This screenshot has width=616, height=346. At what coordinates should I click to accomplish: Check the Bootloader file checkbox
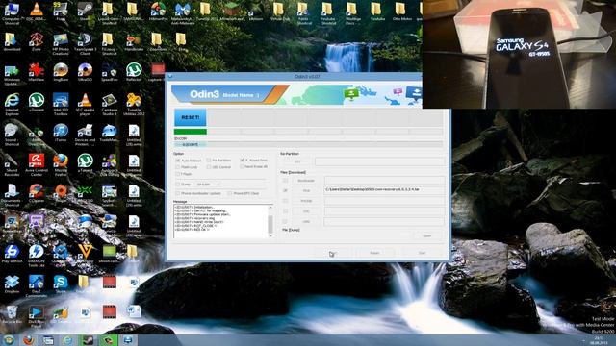(285, 181)
